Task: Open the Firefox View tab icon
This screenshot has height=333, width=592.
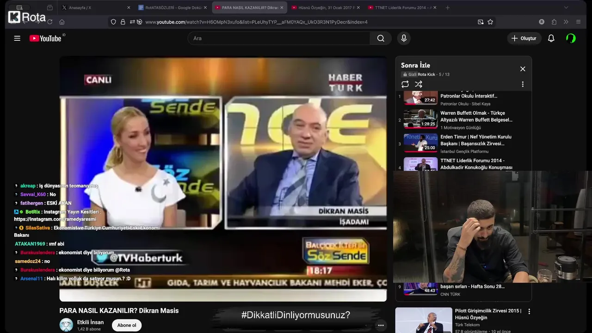Action: coord(49,8)
